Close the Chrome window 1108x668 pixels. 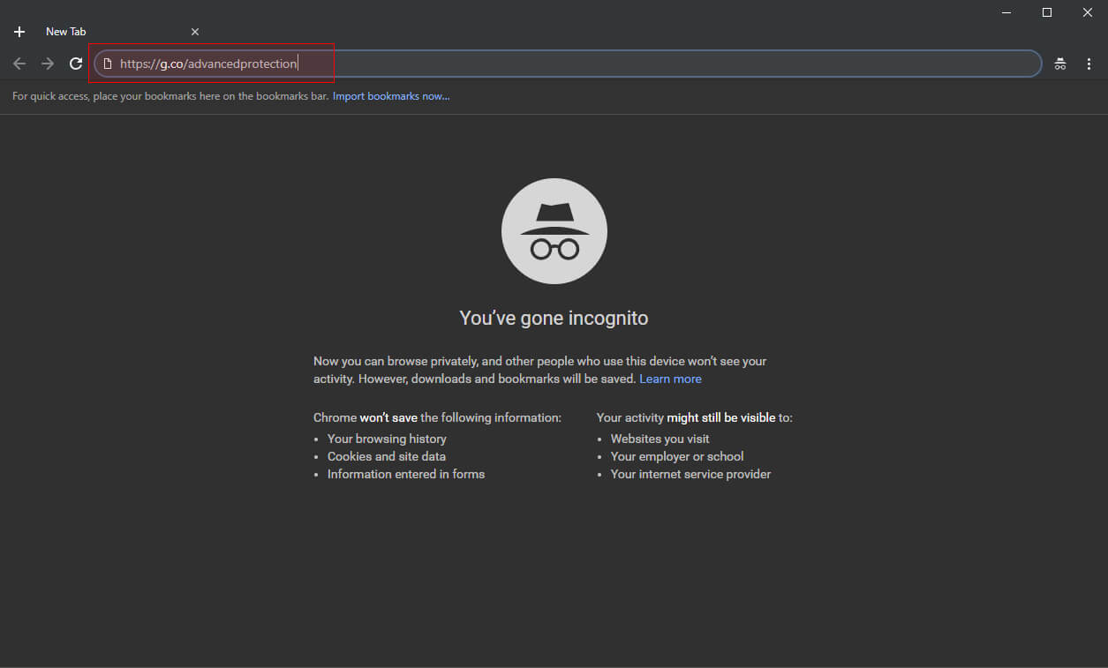(x=1088, y=12)
